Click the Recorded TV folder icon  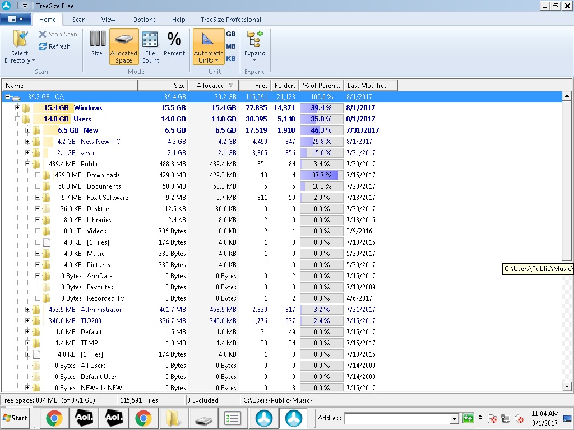(46, 298)
